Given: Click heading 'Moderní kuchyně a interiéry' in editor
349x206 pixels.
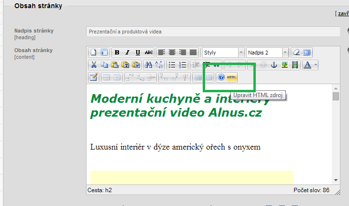Looking at the screenshot, I should click(x=180, y=98).
